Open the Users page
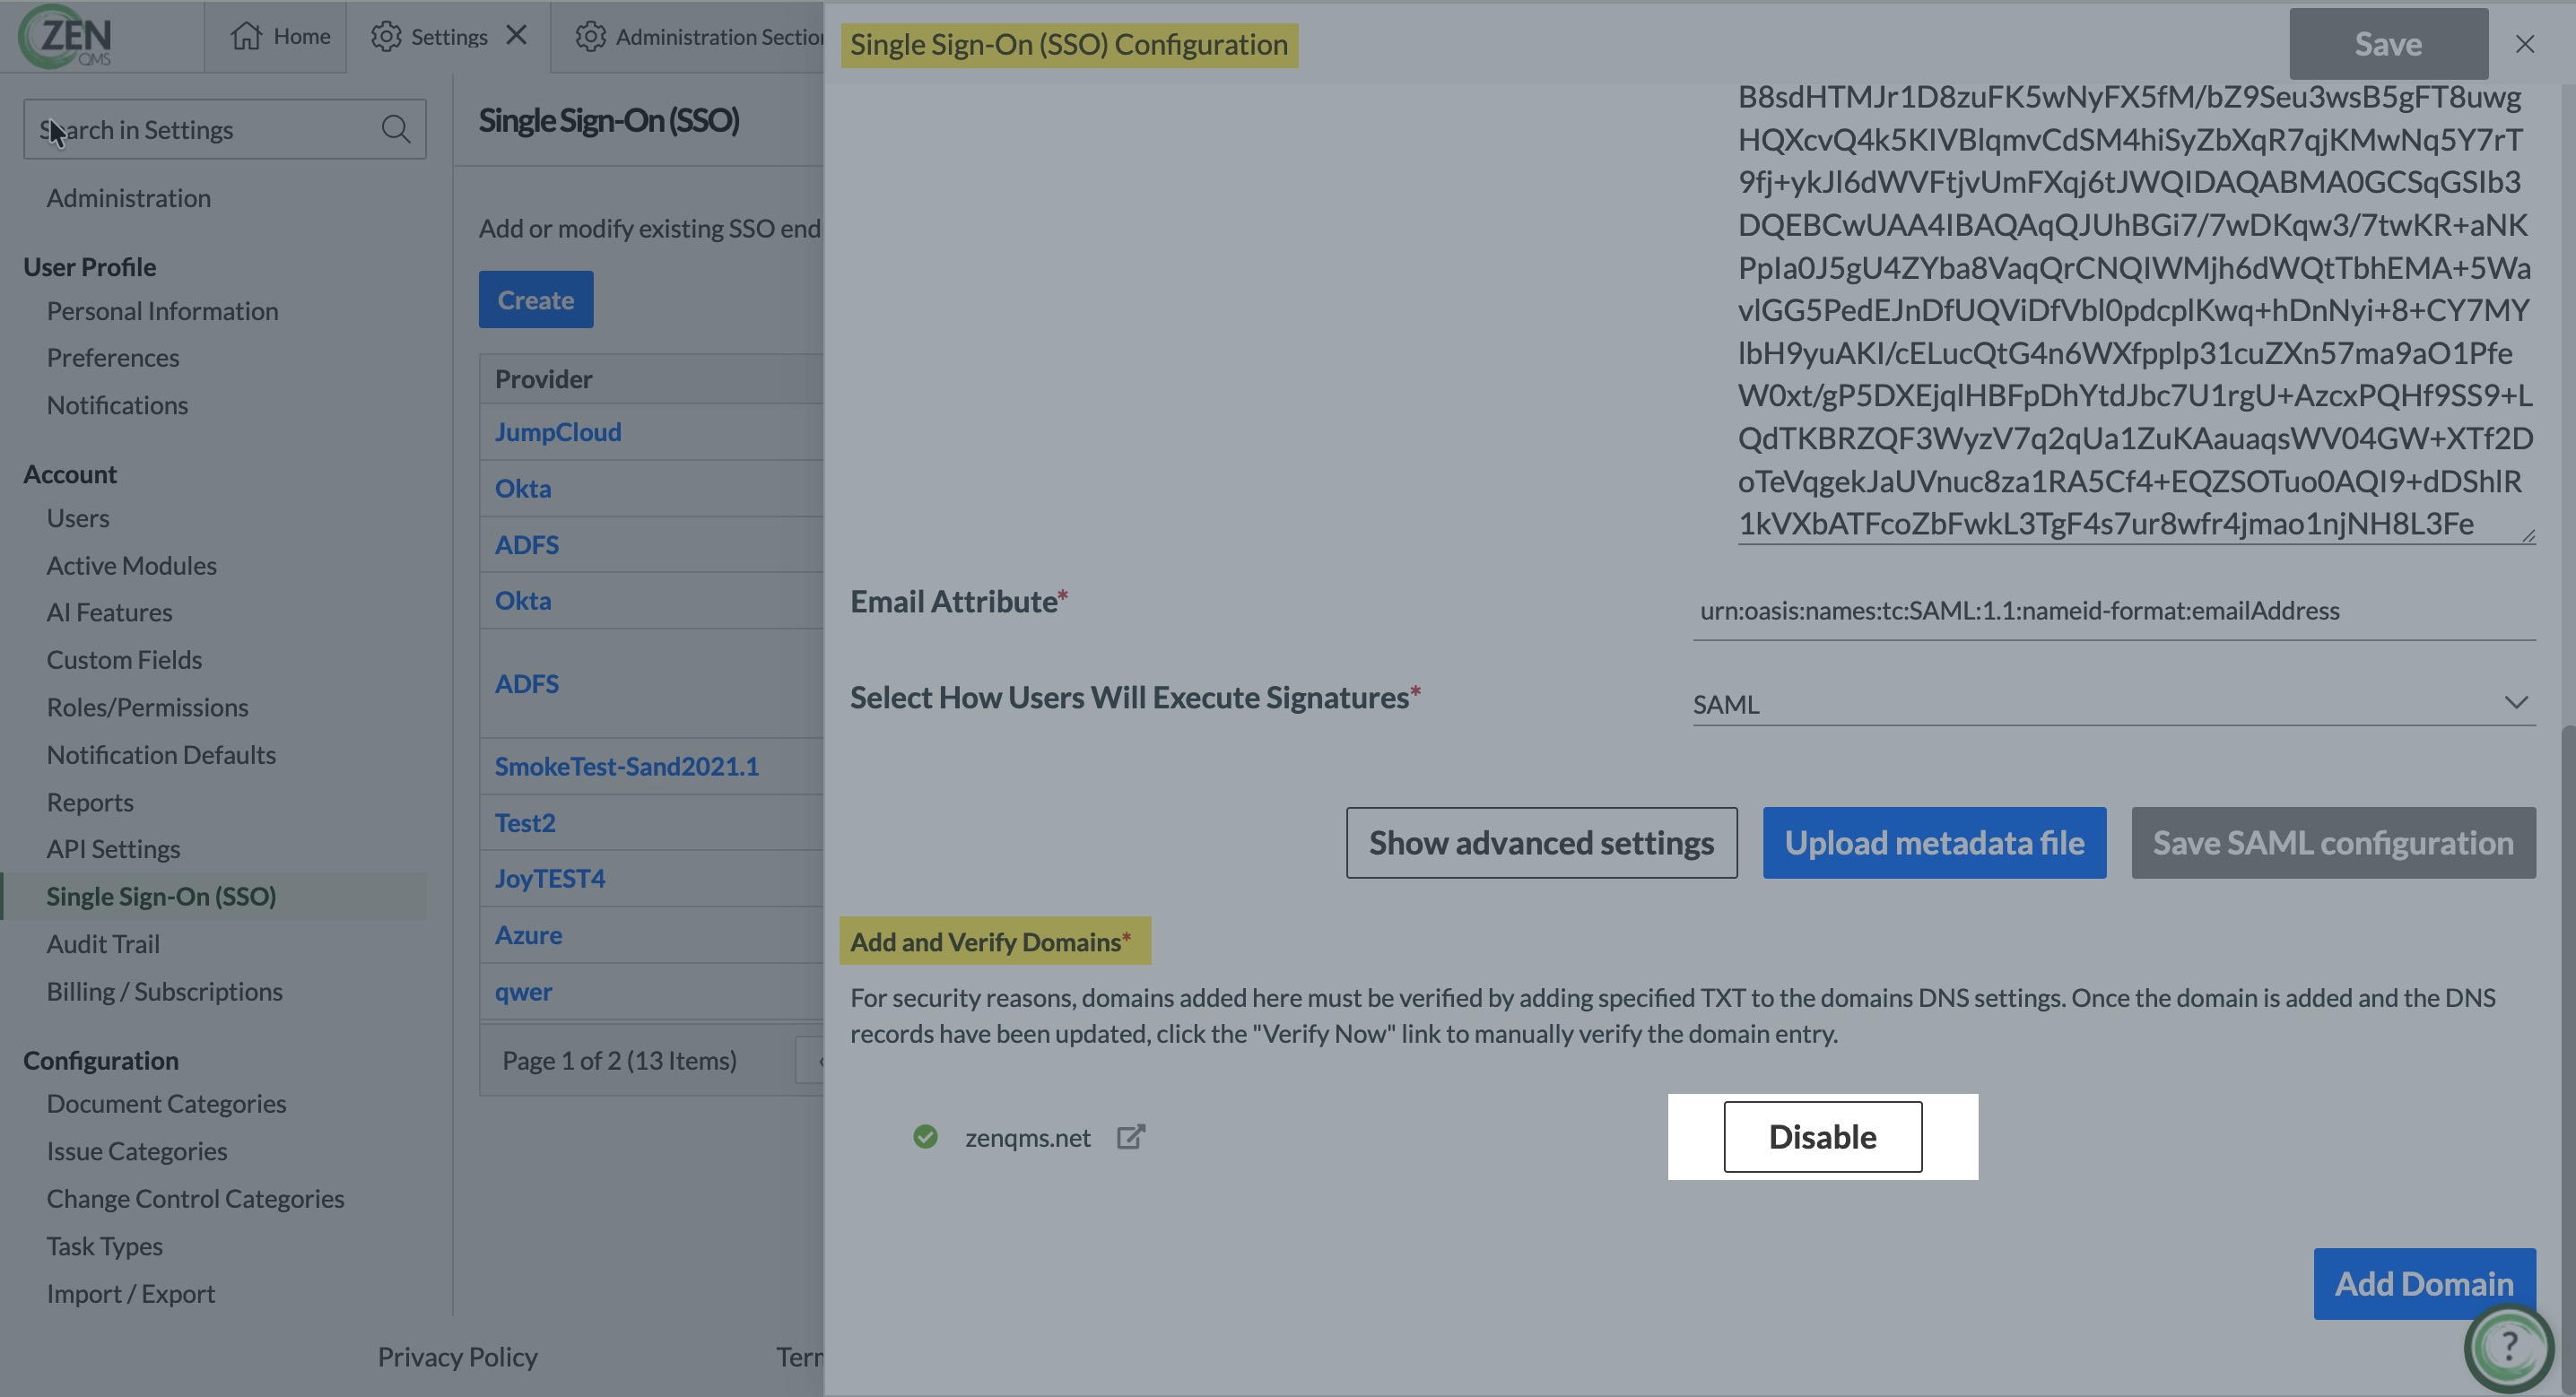2576x1397 pixels. click(x=78, y=518)
